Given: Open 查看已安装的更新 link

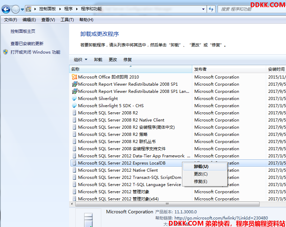Looking at the screenshot, I should (x=27, y=43).
